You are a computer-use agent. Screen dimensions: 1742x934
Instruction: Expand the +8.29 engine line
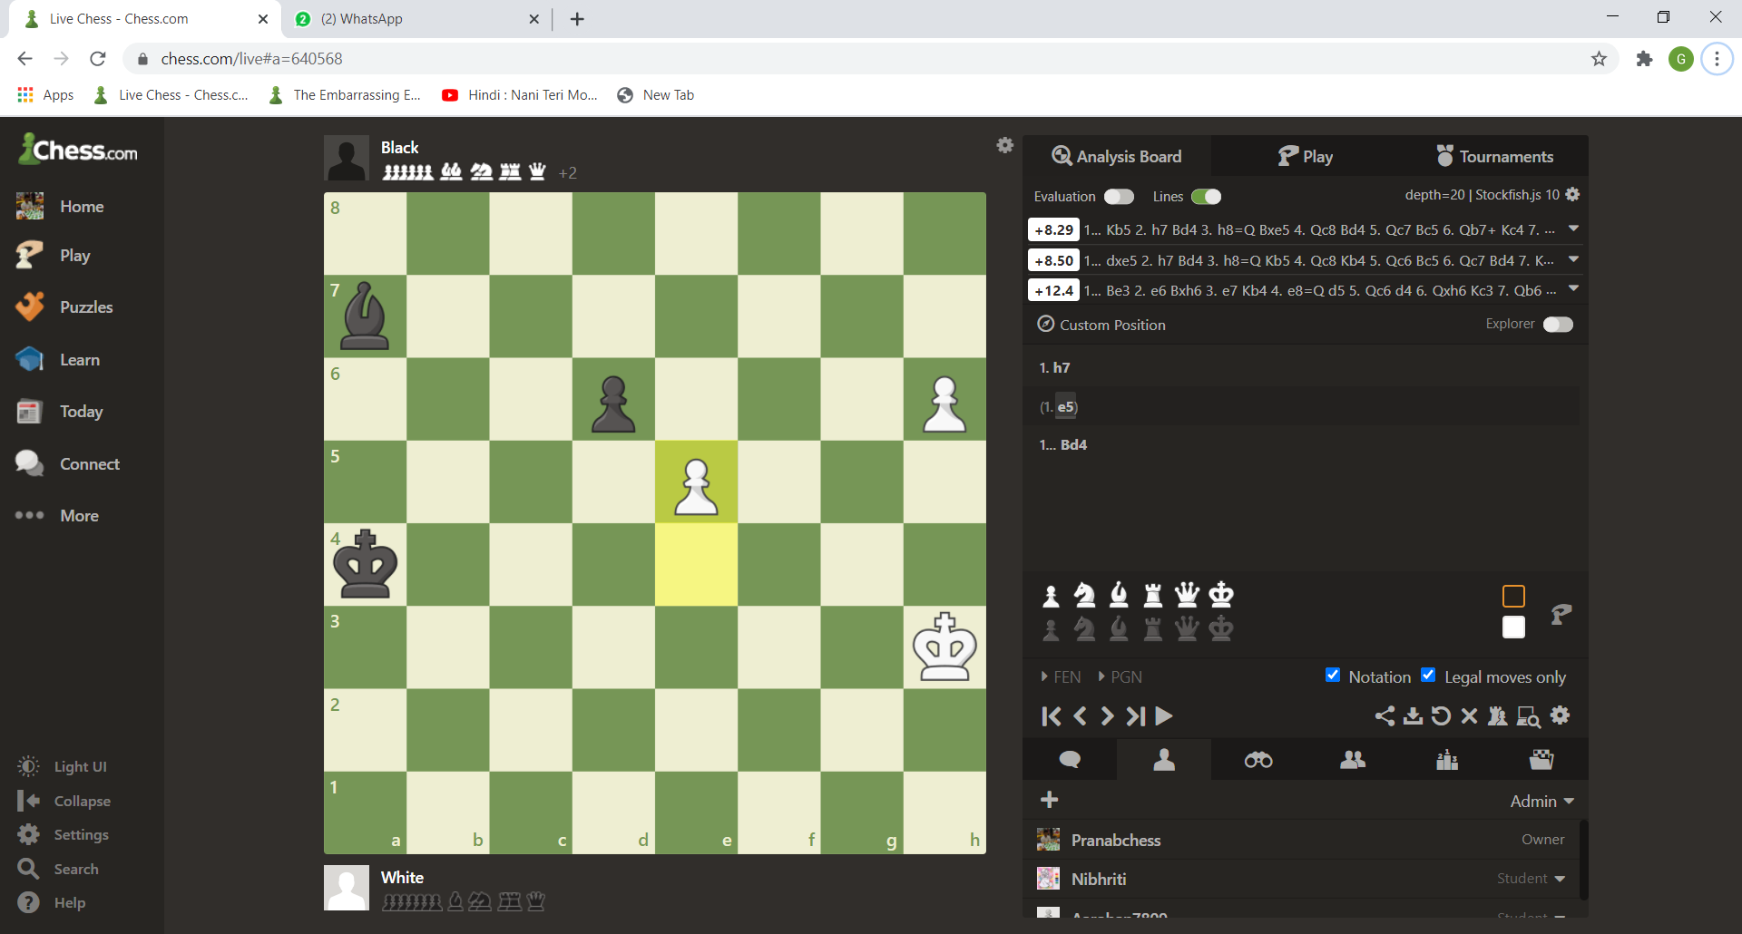[1573, 229]
